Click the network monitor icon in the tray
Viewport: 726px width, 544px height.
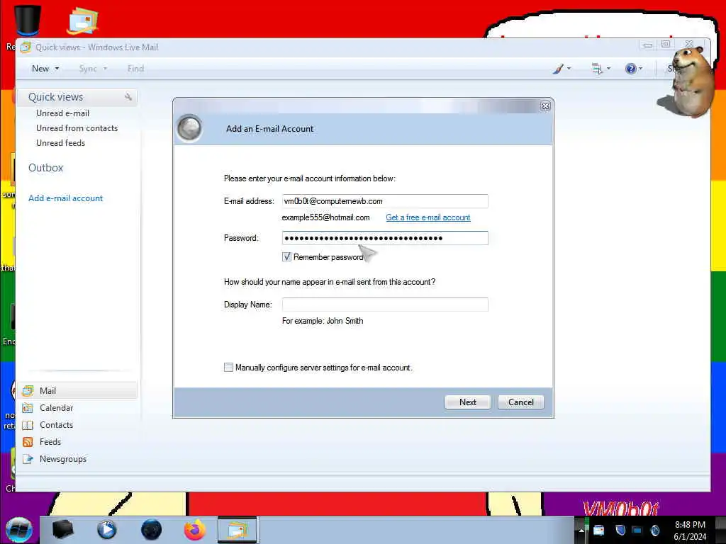[x=637, y=530]
